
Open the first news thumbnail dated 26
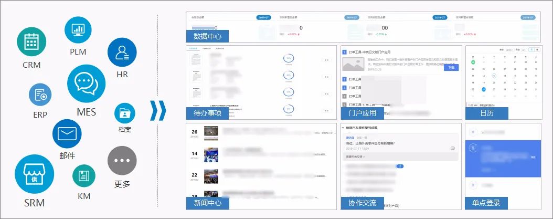point(212,134)
